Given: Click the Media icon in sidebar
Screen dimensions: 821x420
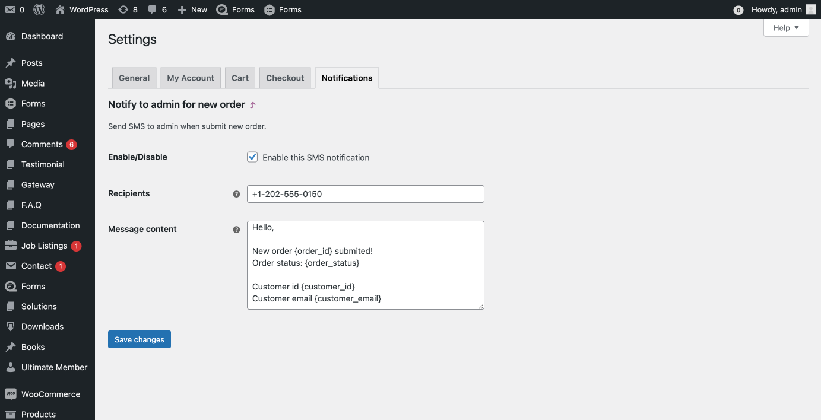Looking at the screenshot, I should point(11,84).
